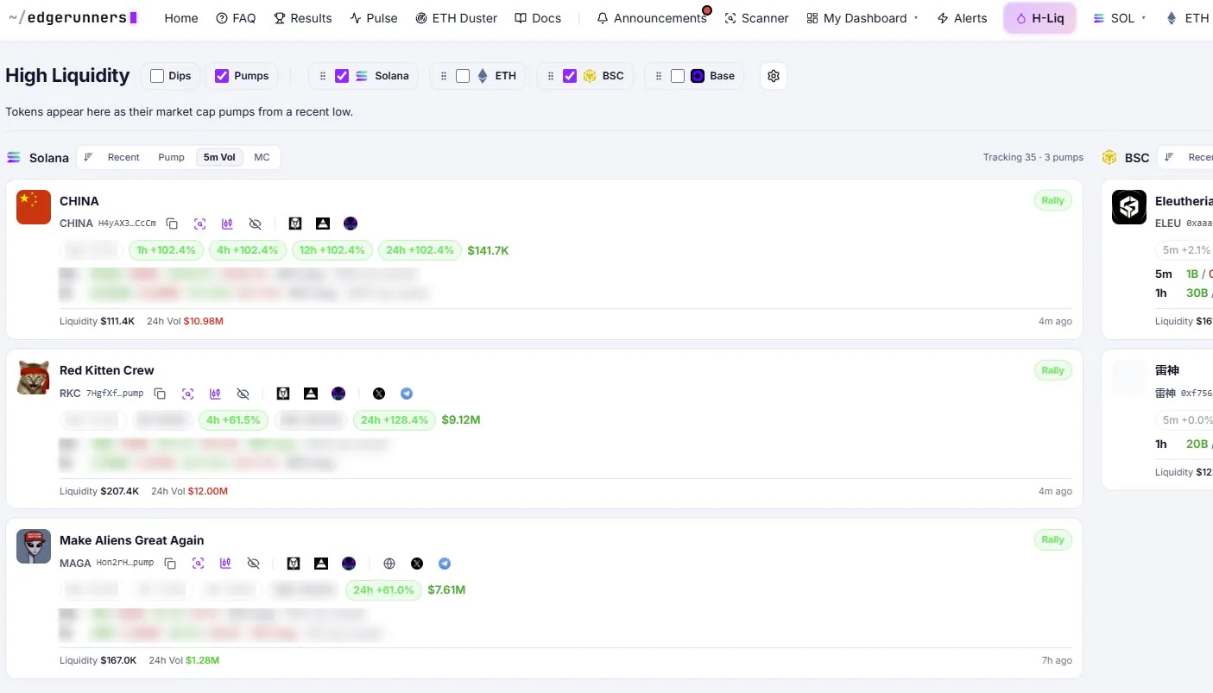
Task: Click the H-Liq navigation button
Action: pos(1039,18)
